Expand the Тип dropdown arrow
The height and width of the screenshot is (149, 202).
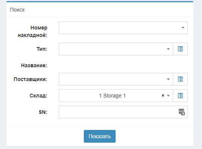tap(168, 49)
